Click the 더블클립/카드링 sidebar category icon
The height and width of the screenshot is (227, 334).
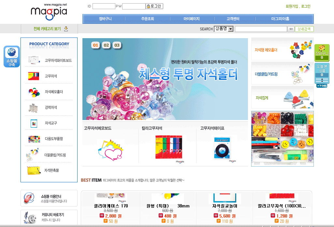pyautogui.click(x=33, y=155)
